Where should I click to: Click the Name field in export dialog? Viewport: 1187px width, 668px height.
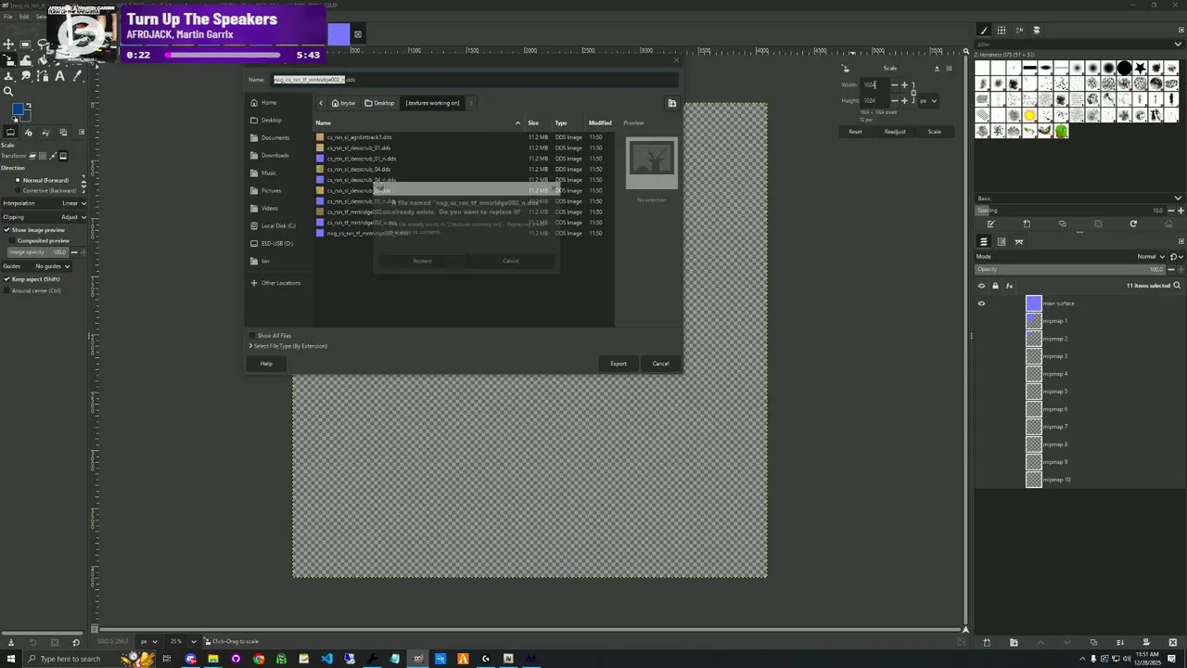(475, 80)
